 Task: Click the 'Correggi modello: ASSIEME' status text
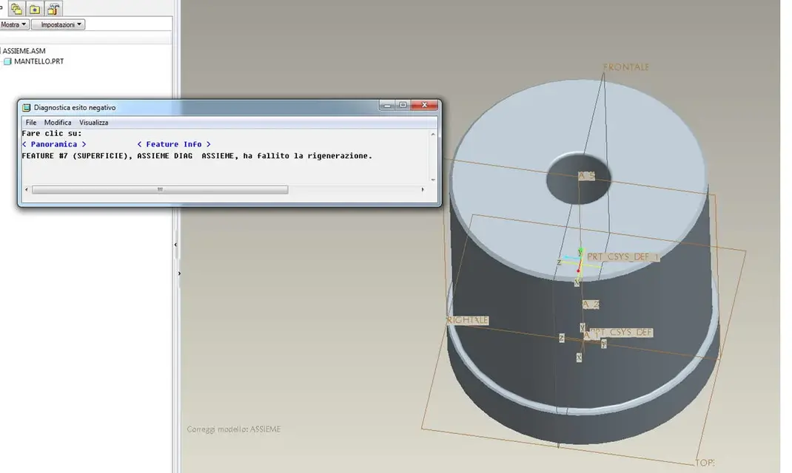tap(233, 429)
